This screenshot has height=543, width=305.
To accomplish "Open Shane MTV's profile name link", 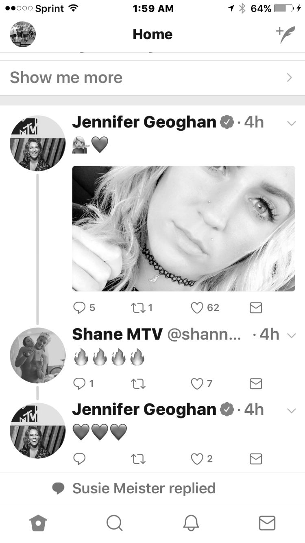I will click(117, 334).
